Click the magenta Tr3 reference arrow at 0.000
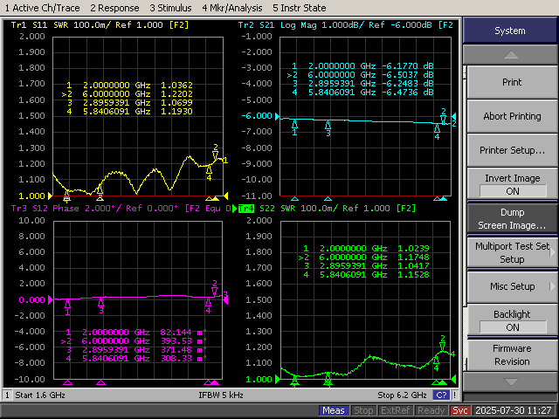 51,299
